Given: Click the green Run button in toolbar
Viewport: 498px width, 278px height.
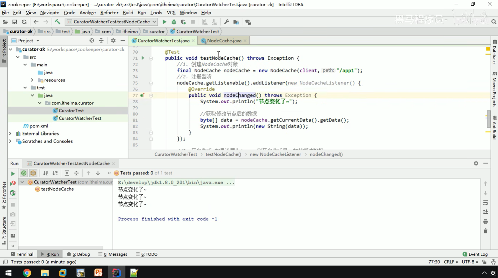Looking at the screenshot, I should 165,22.
